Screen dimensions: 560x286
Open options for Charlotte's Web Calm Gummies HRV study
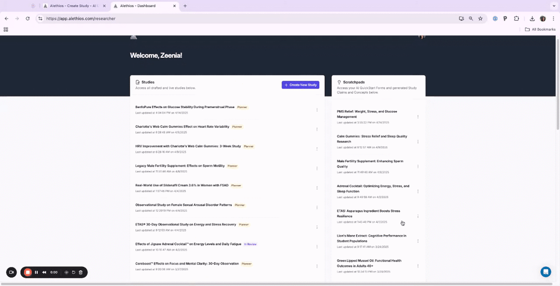[317, 129]
